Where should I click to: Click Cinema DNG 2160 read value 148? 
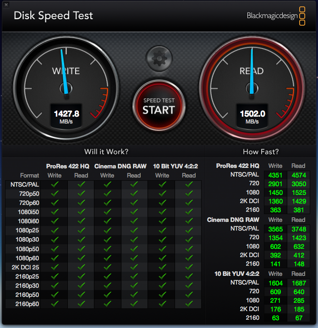(299, 264)
